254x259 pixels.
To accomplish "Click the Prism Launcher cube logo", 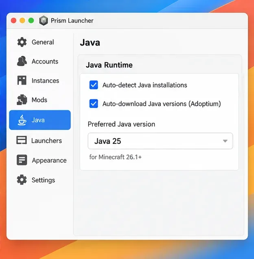I will tap(44, 21).
